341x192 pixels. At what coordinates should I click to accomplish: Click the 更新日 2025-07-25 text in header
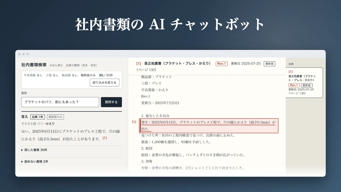tap(246, 64)
